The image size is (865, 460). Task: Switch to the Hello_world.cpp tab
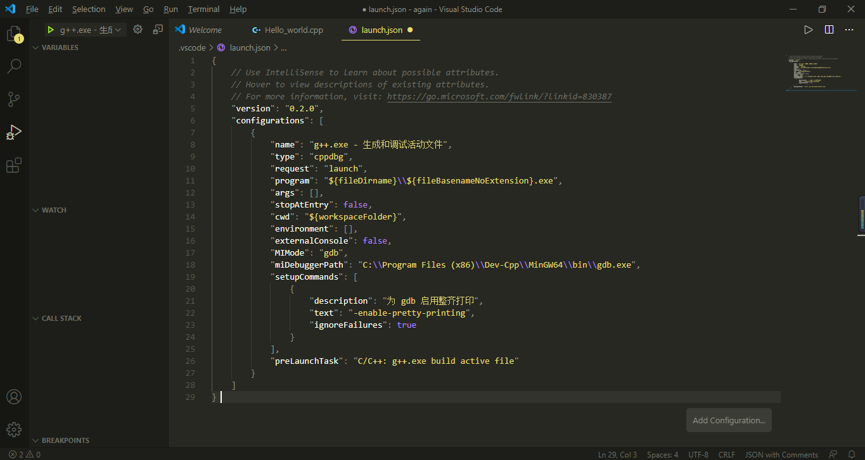point(293,30)
